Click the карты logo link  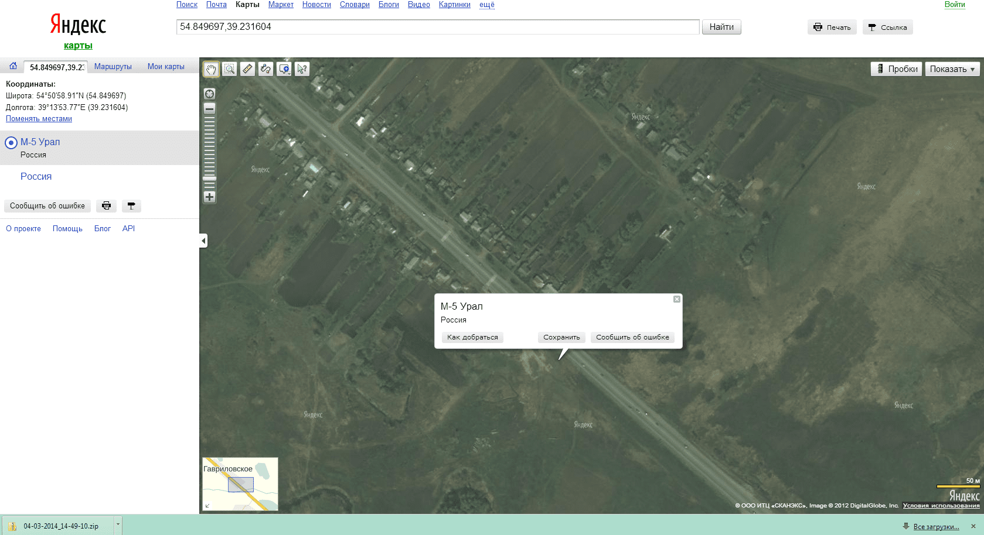pyautogui.click(x=78, y=46)
